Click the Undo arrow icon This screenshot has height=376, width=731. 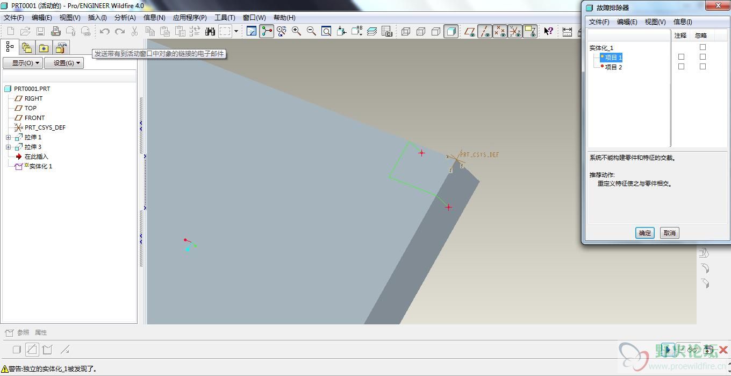pos(105,32)
